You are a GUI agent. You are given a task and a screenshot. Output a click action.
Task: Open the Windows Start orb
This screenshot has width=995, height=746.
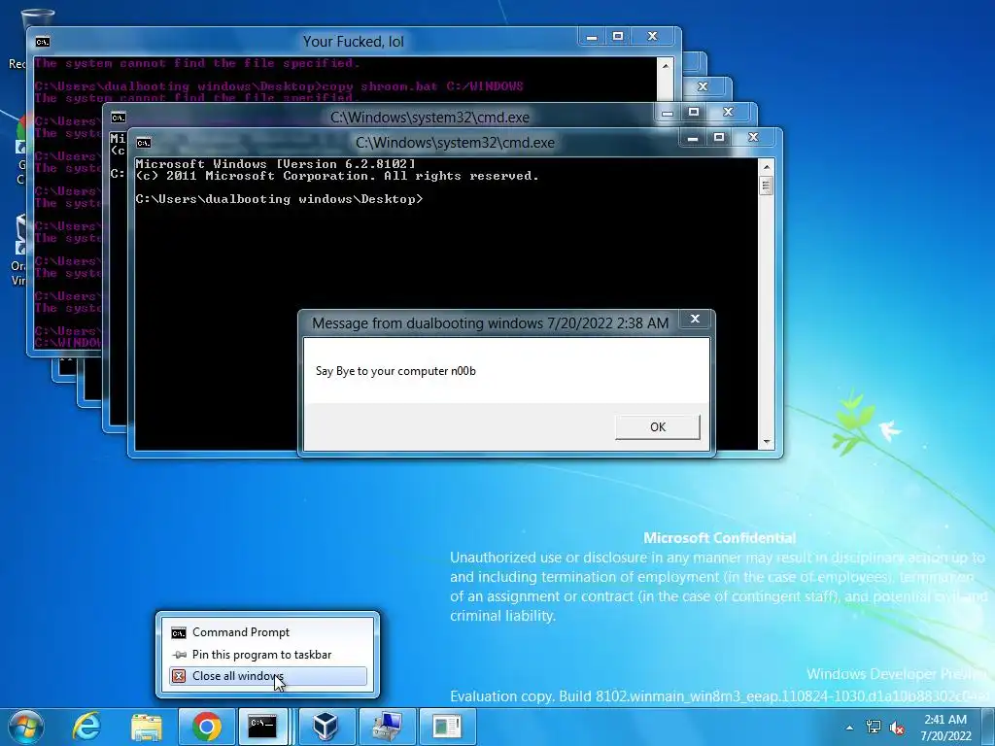pyautogui.click(x=26, y=727)
